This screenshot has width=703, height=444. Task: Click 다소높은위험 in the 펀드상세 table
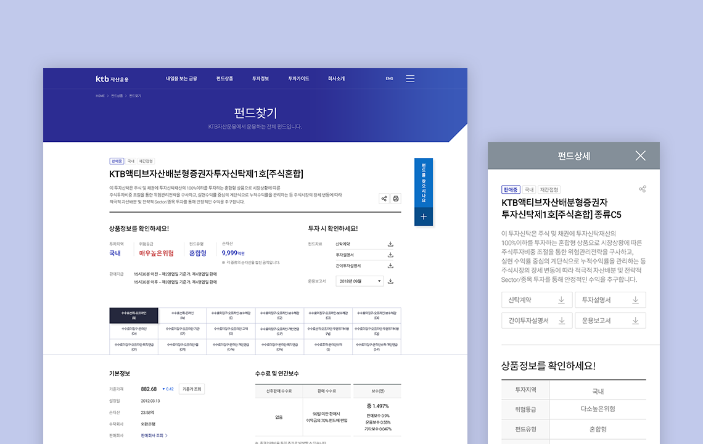pos(598,409)
